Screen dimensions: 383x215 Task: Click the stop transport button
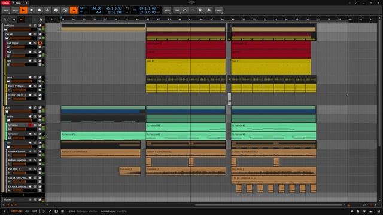tap(31, 10)
